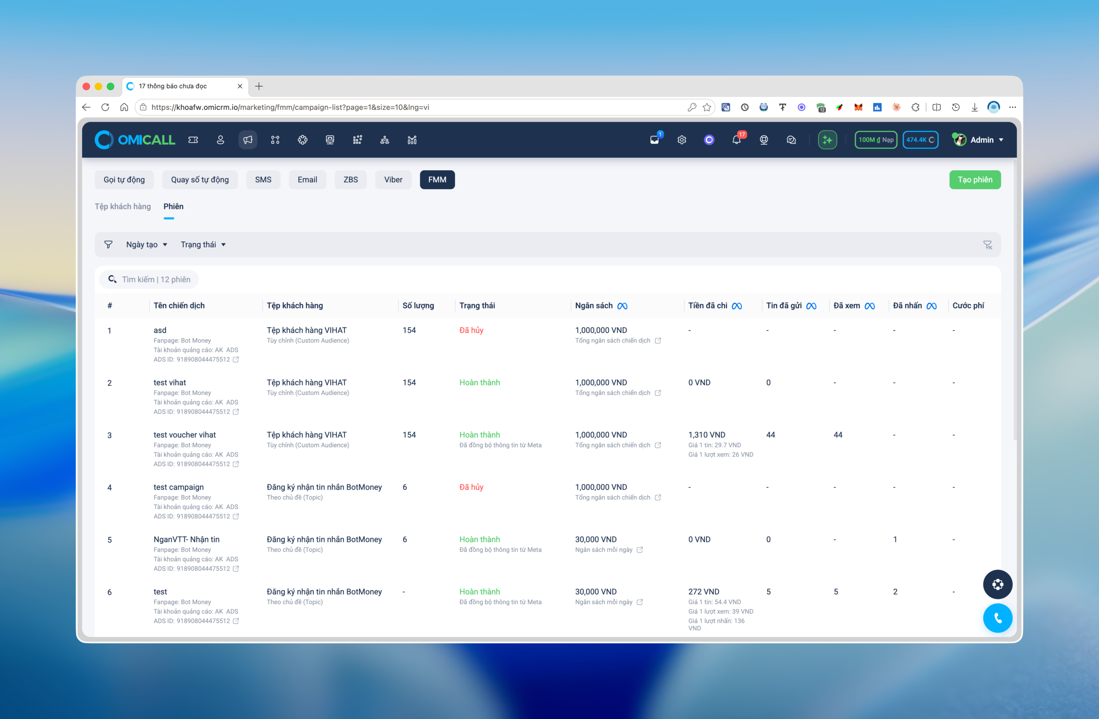Image resolution: width=1099 pixels, height=719 pixels.
Task: Open the chat messages icon in header
Action: click(791, 140)
